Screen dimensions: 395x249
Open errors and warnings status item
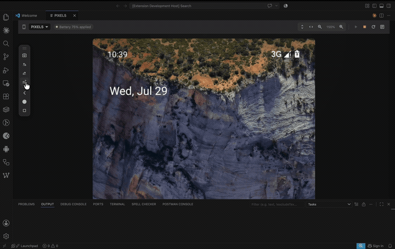click(x=50, y=246)
